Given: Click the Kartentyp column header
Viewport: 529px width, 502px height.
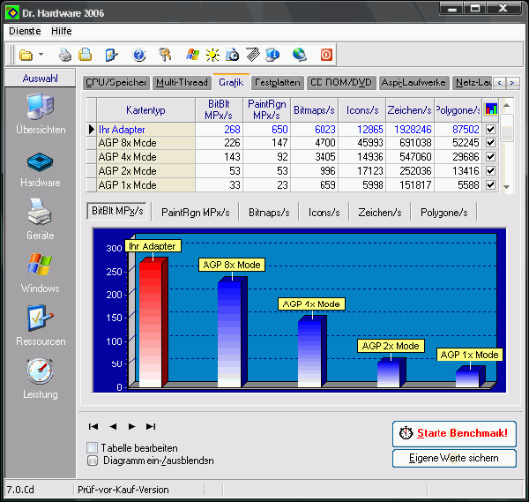Looking at the screenshot, I should [145, 110].
